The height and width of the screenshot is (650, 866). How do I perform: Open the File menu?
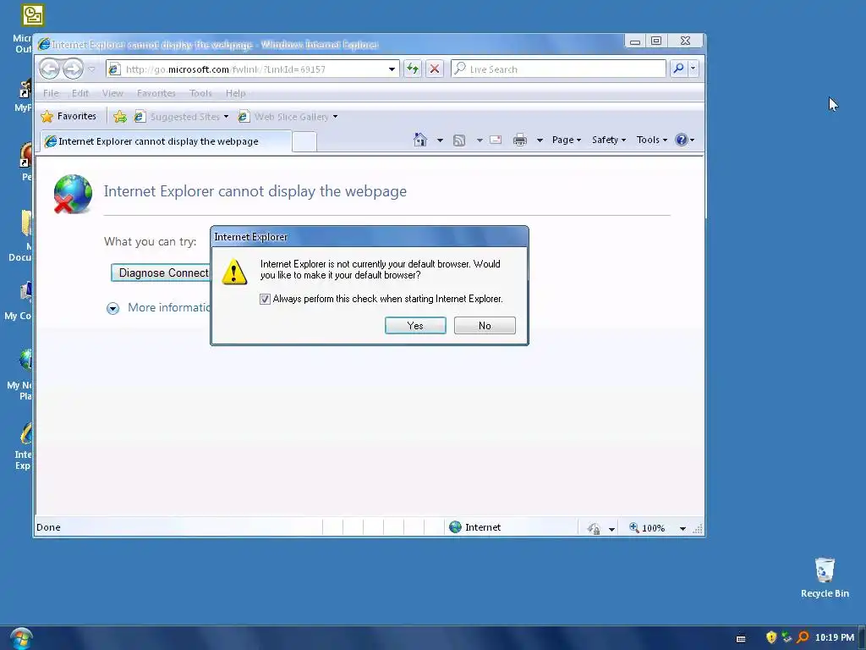(x=51, y=93)
